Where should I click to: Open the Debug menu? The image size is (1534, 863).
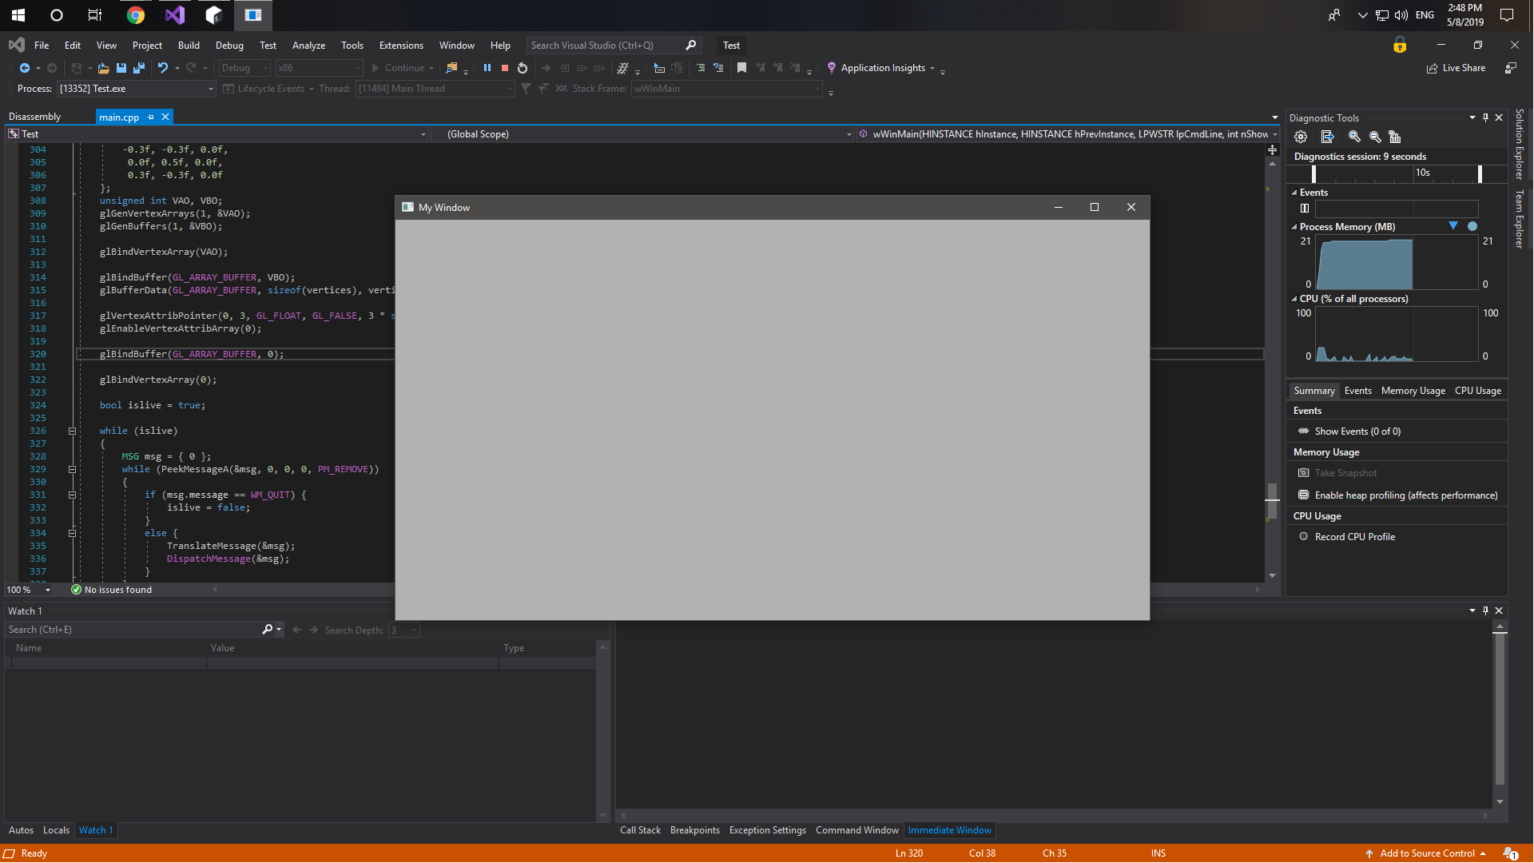[x=229, y=46]
